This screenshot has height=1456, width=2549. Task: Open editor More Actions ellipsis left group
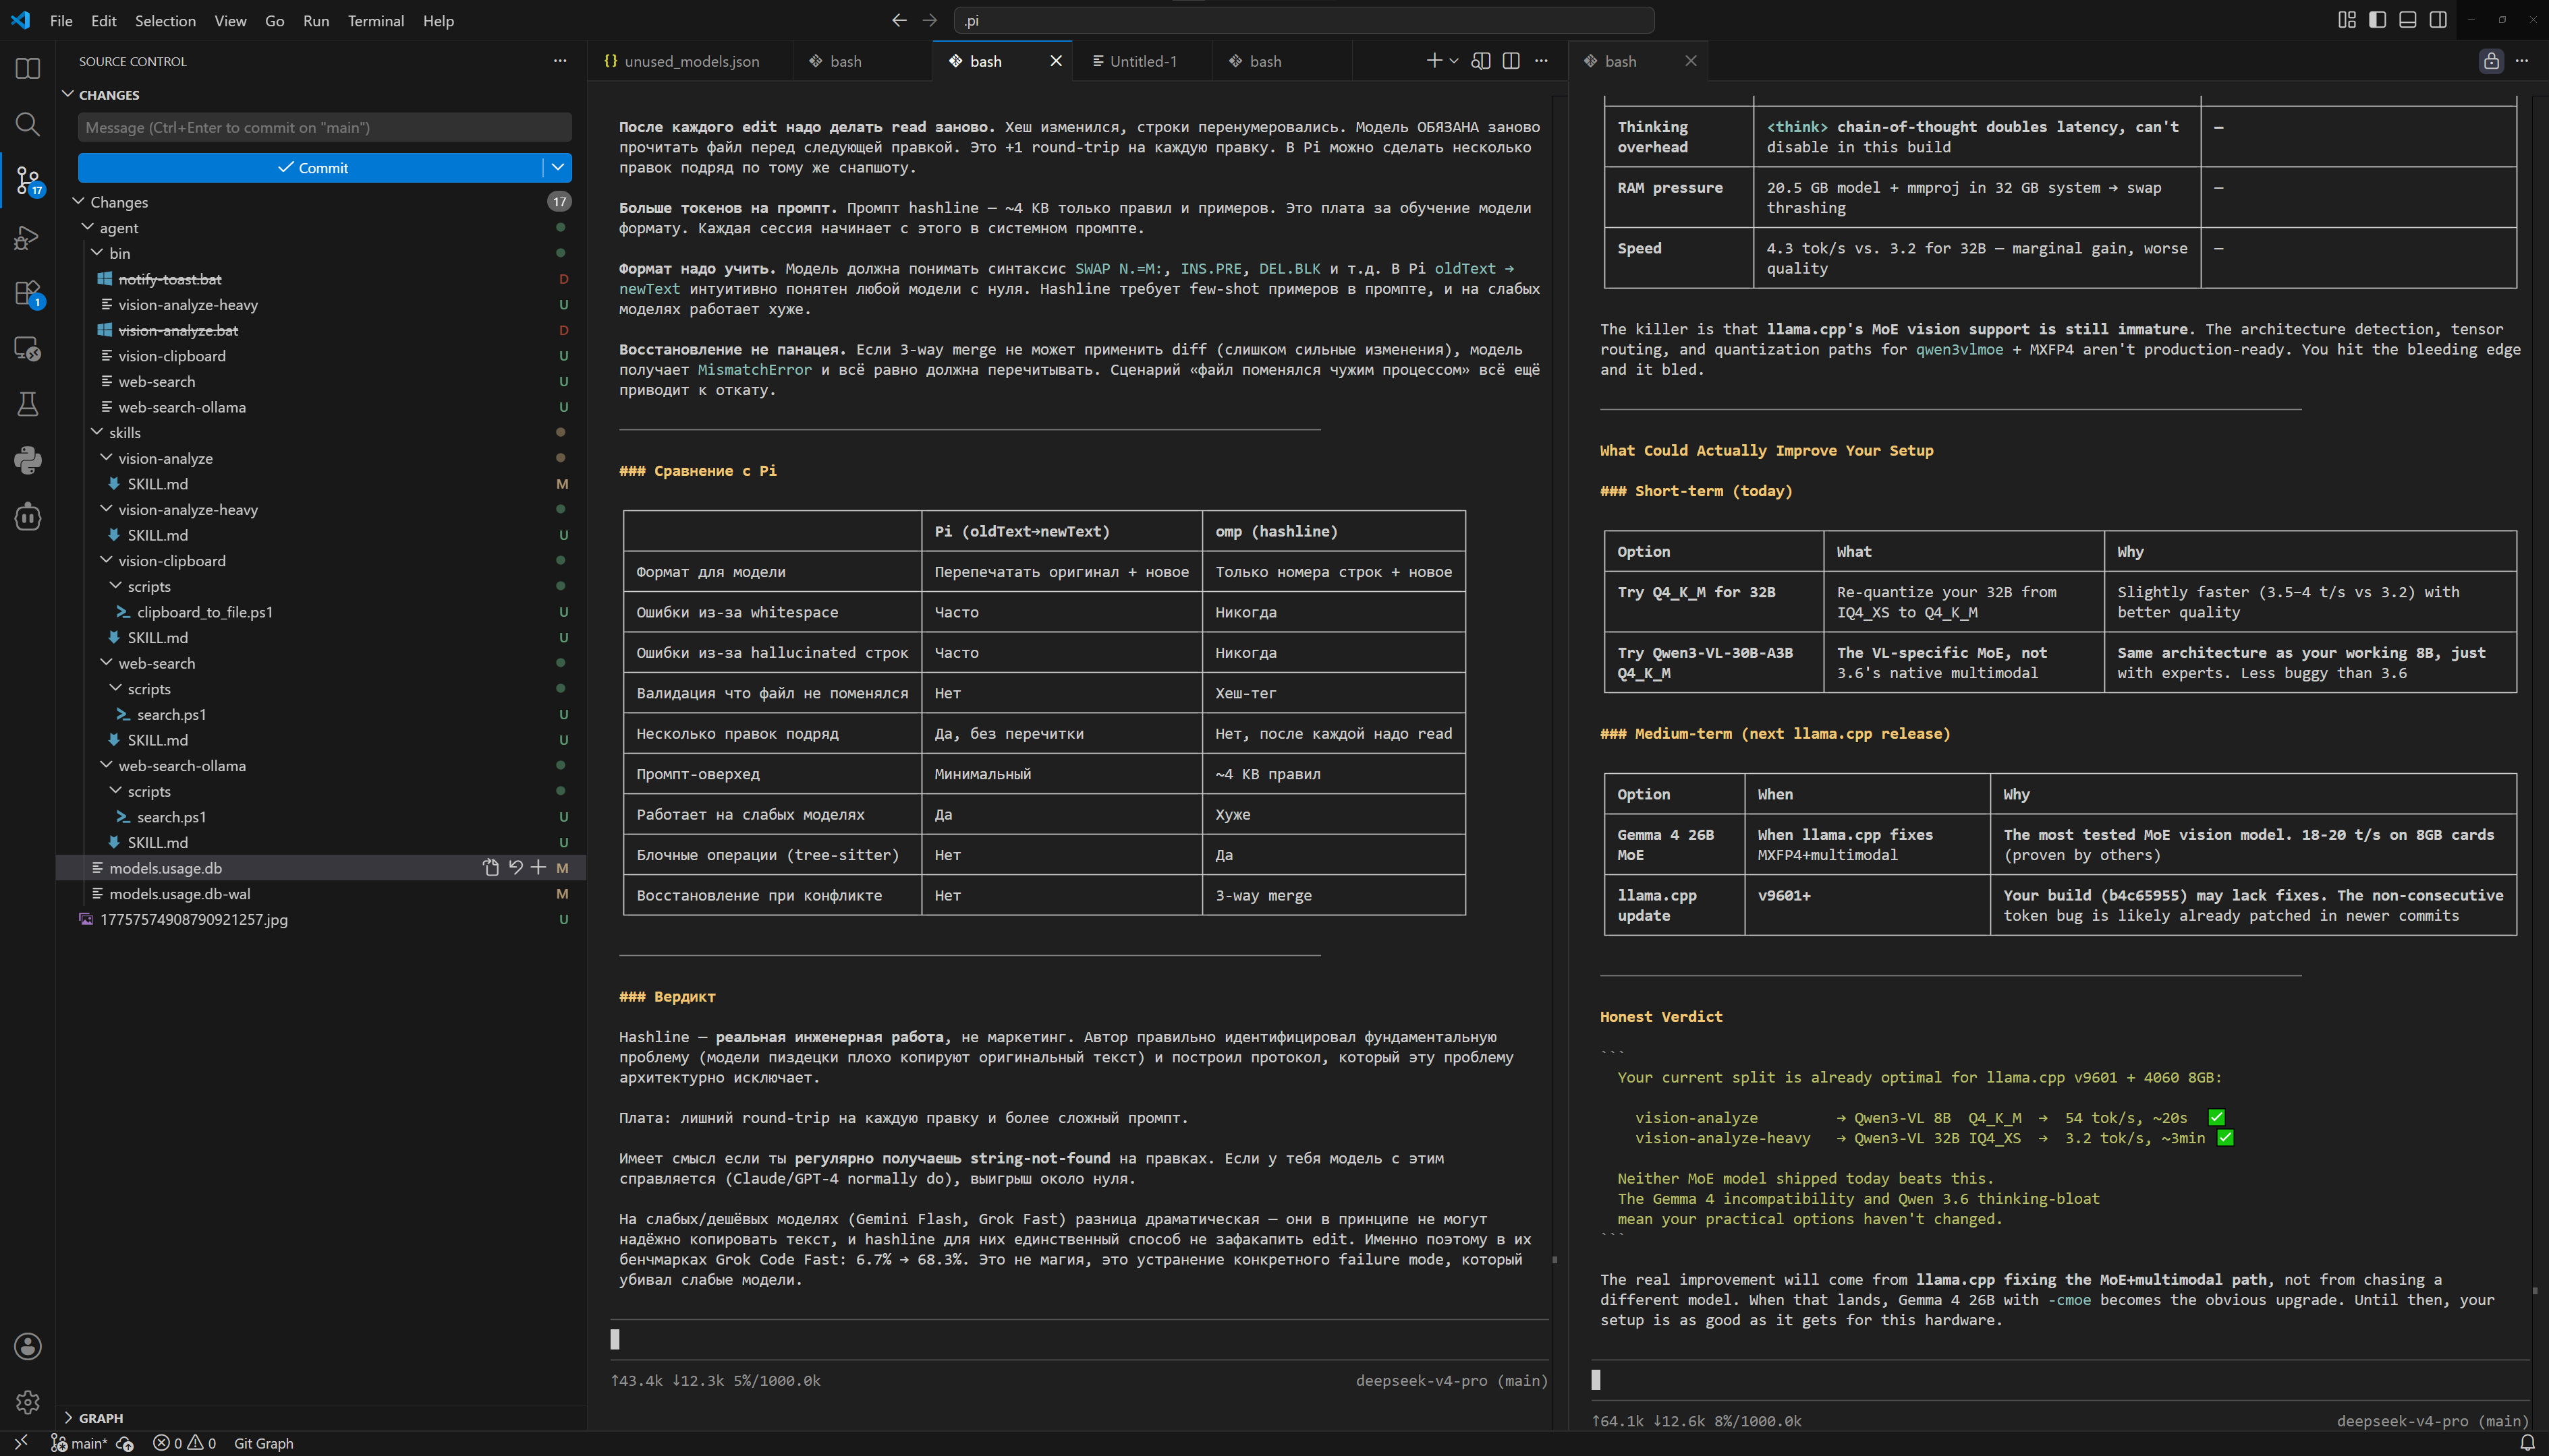click(x=1541, y=61)
